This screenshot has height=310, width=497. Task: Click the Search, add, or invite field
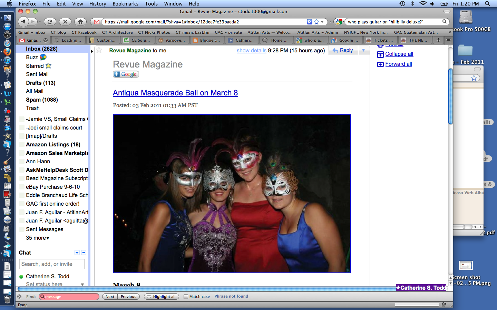[x=52, y=264]
